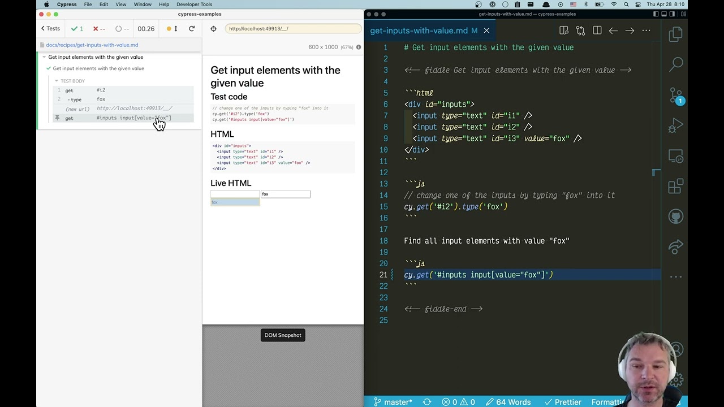Image resolution: width=724 pixels, height=407 pixels.
Task: Open the File menu
Action: tap(88, 5)
